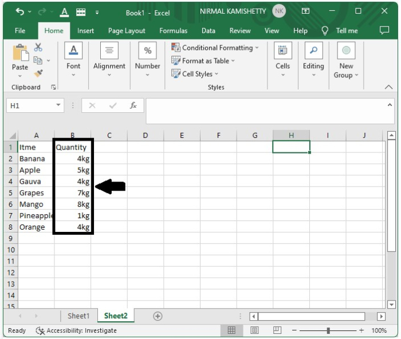Click the Select All corner triangle

[13, 136]
